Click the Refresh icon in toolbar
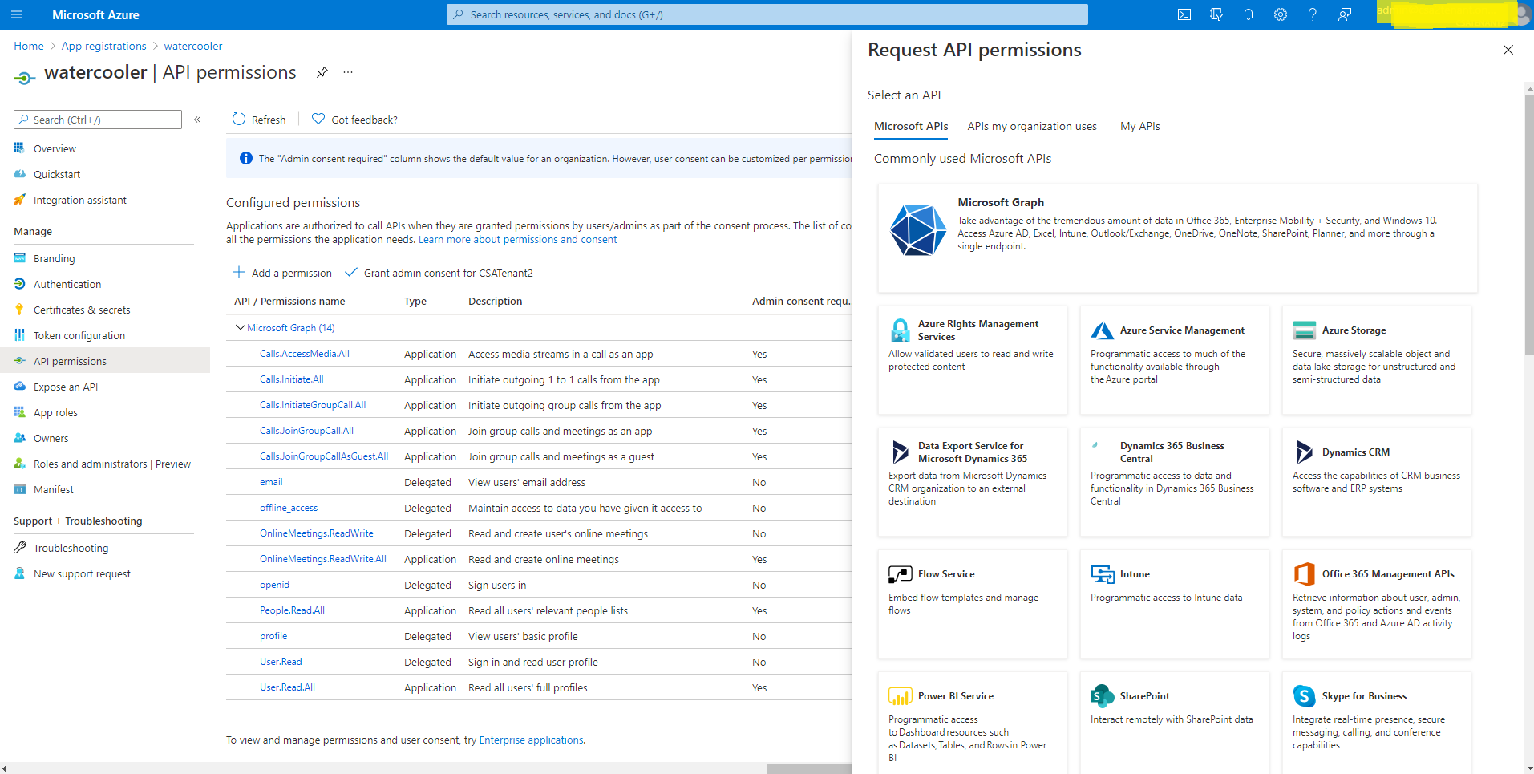 click(x=239, y=119)
